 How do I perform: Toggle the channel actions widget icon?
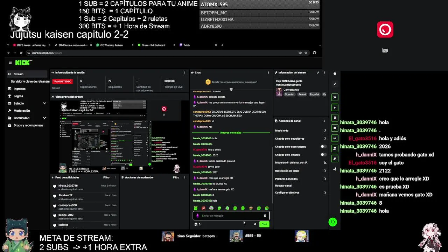coord(335,148)
